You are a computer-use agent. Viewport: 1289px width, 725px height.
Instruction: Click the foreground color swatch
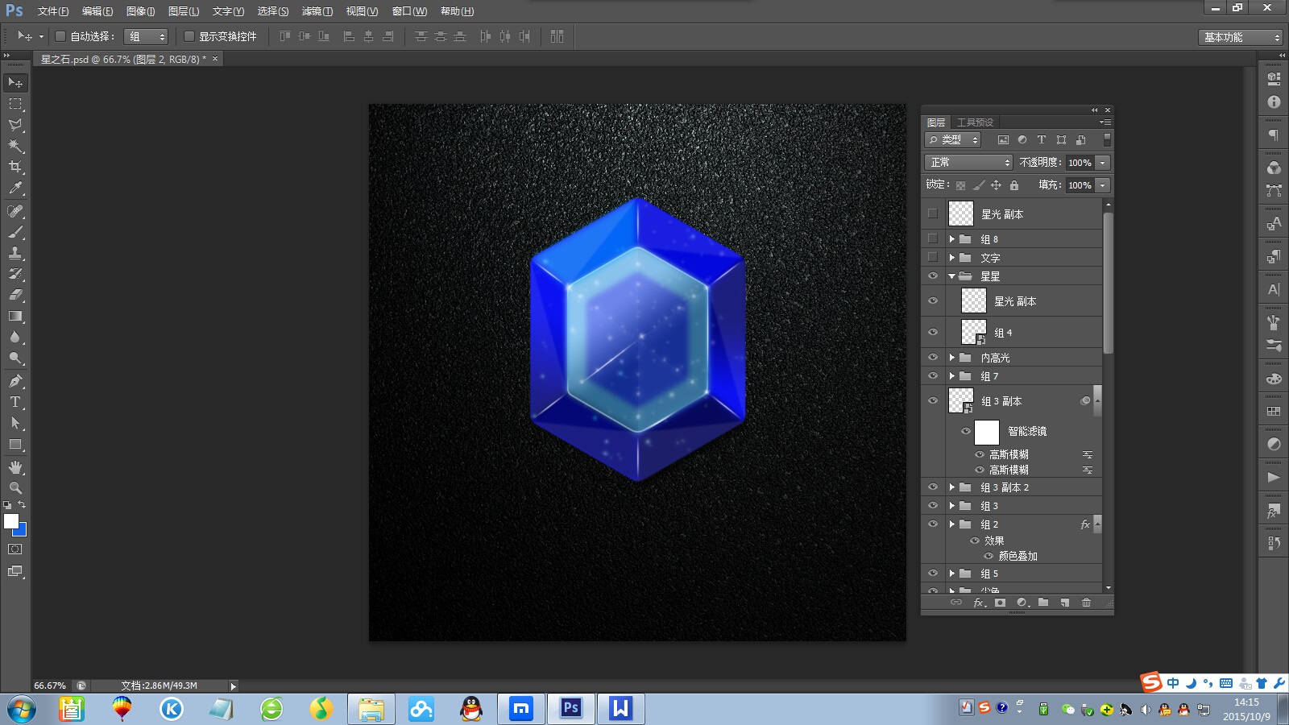click(x=10, y=521)
